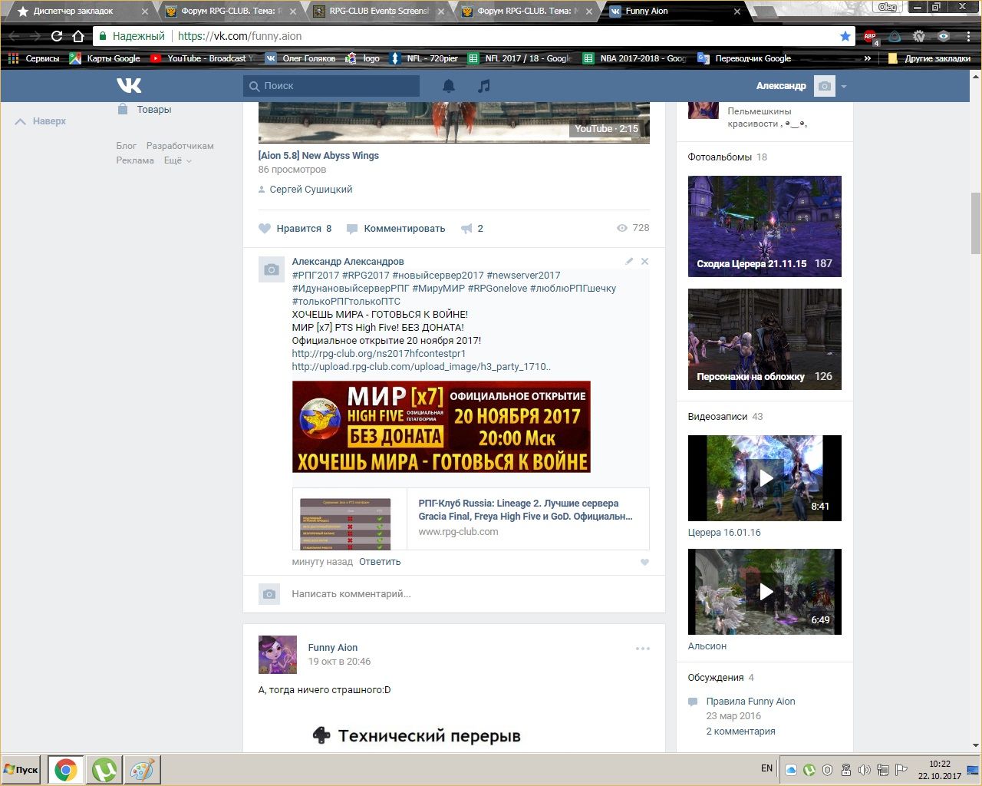Image resolution: width=982 pixels, height=786 pixels.
Task: Delete comment using the X icon
Action: tap(644, 262)
